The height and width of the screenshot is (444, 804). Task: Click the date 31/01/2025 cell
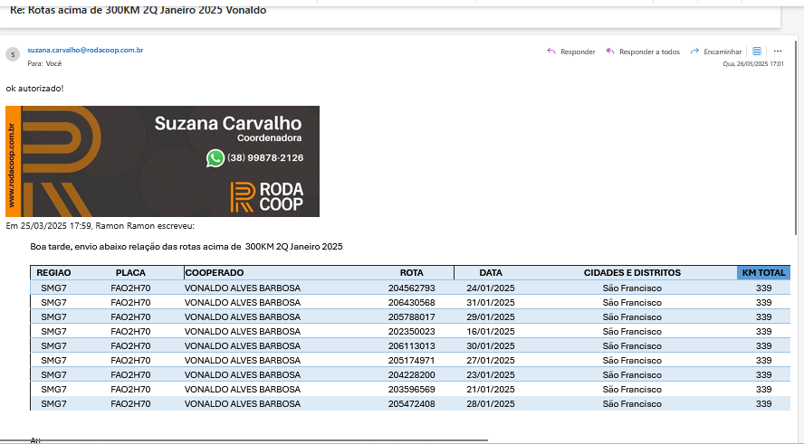click(x=491, y=302)
